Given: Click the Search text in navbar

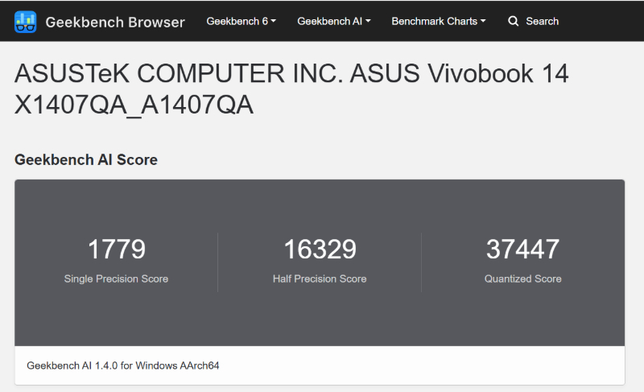Looking at the screenshot, I should point(542,22).
